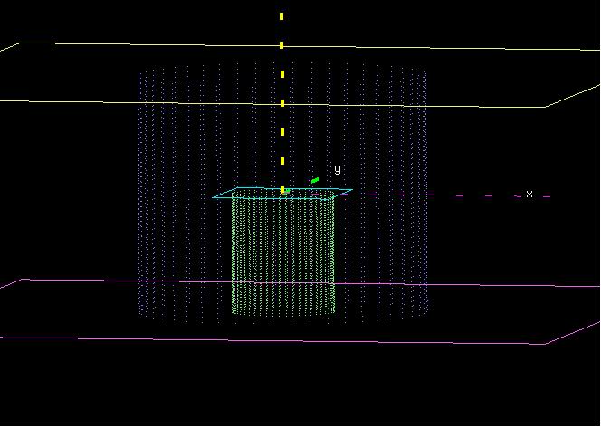Click the top segment of yellow dashed axis

point(282,16)
